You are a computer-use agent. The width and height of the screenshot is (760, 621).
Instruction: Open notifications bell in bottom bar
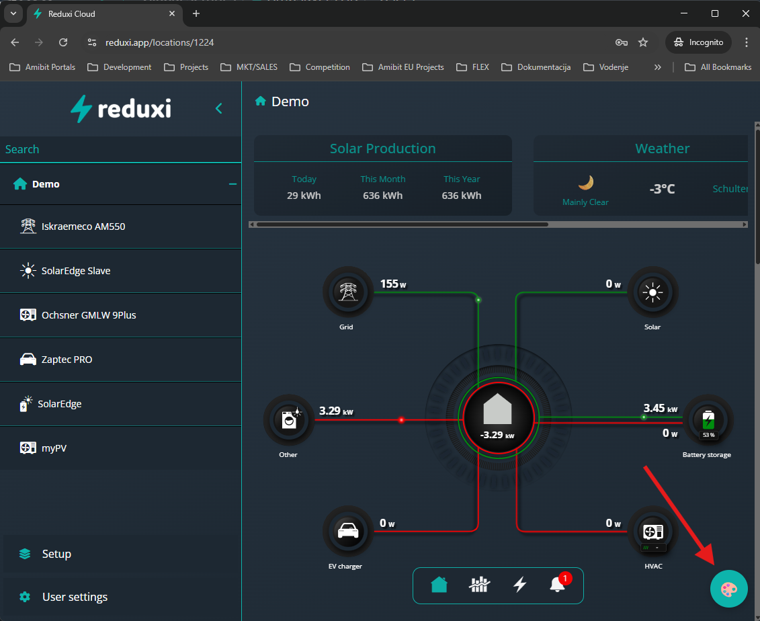pyautogui.click(x=558, y=584)
